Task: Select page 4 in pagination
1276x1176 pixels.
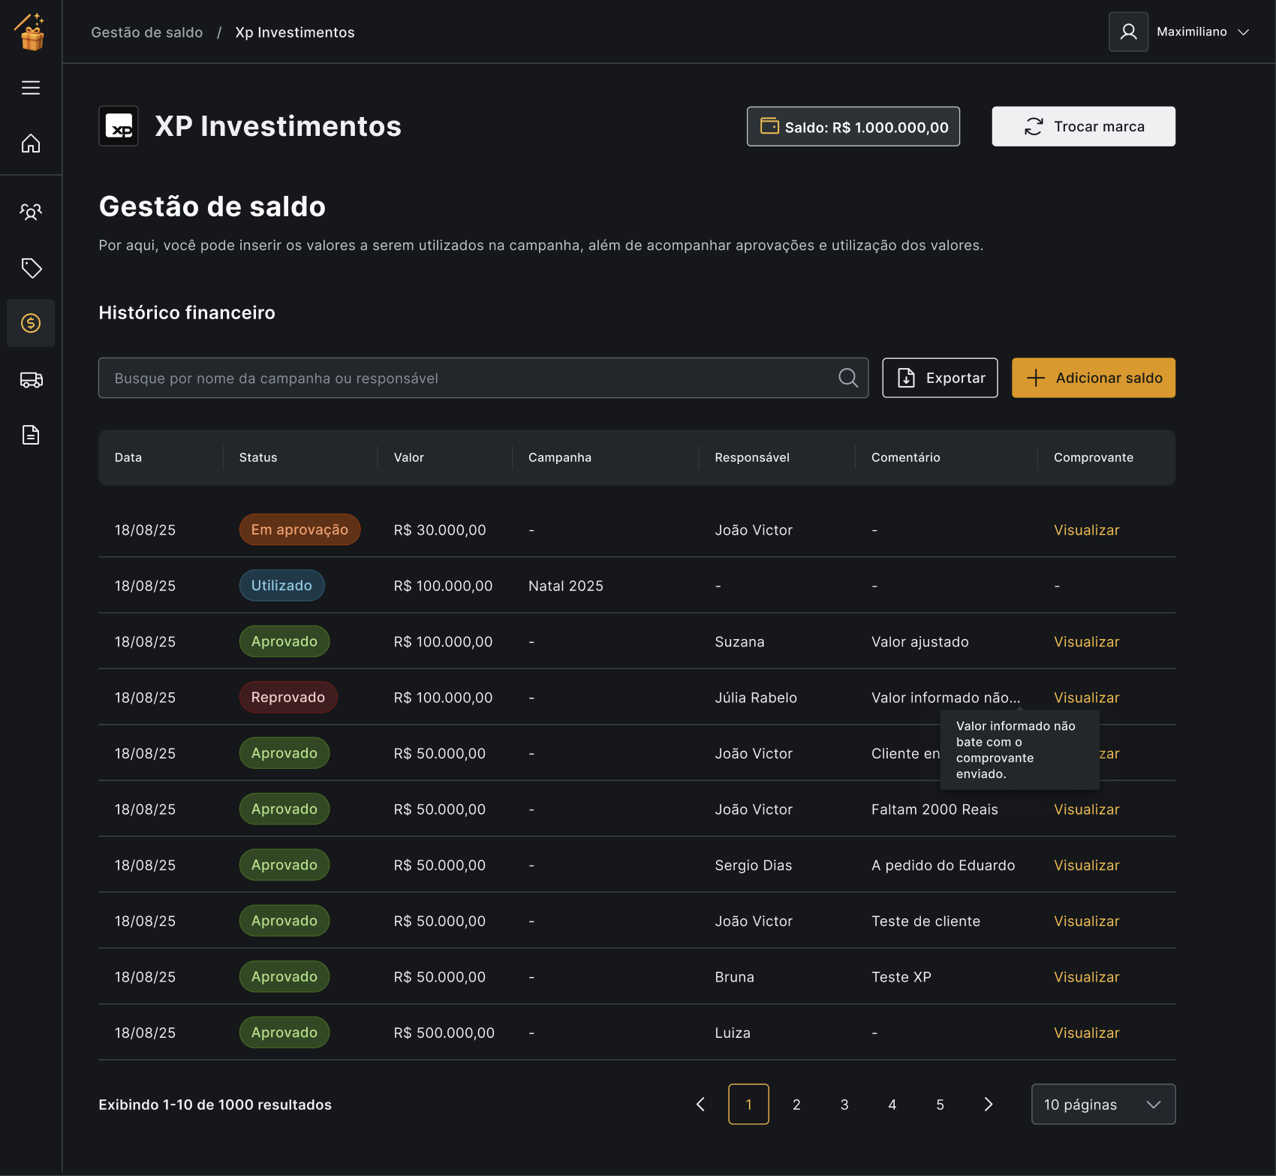Action: (892, 1104)
